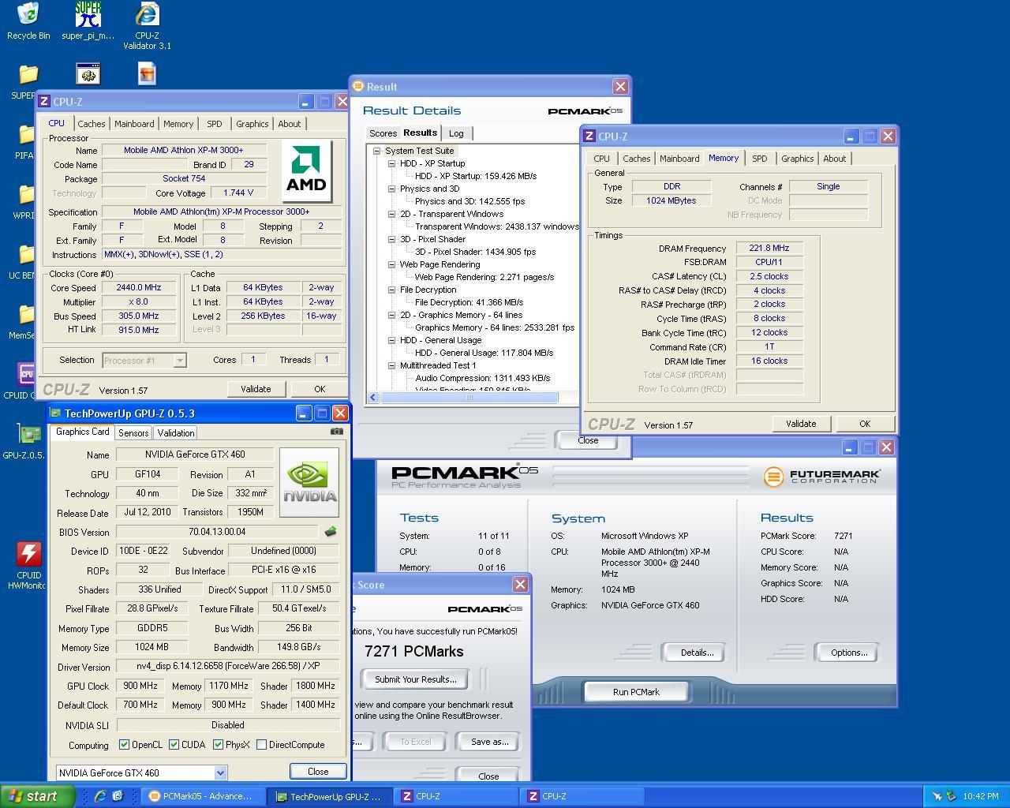This screenshot has width=1010, height=808.
Task: Open the orange document desktop icon
Action: pyautogui.click(x=147, y=74)
